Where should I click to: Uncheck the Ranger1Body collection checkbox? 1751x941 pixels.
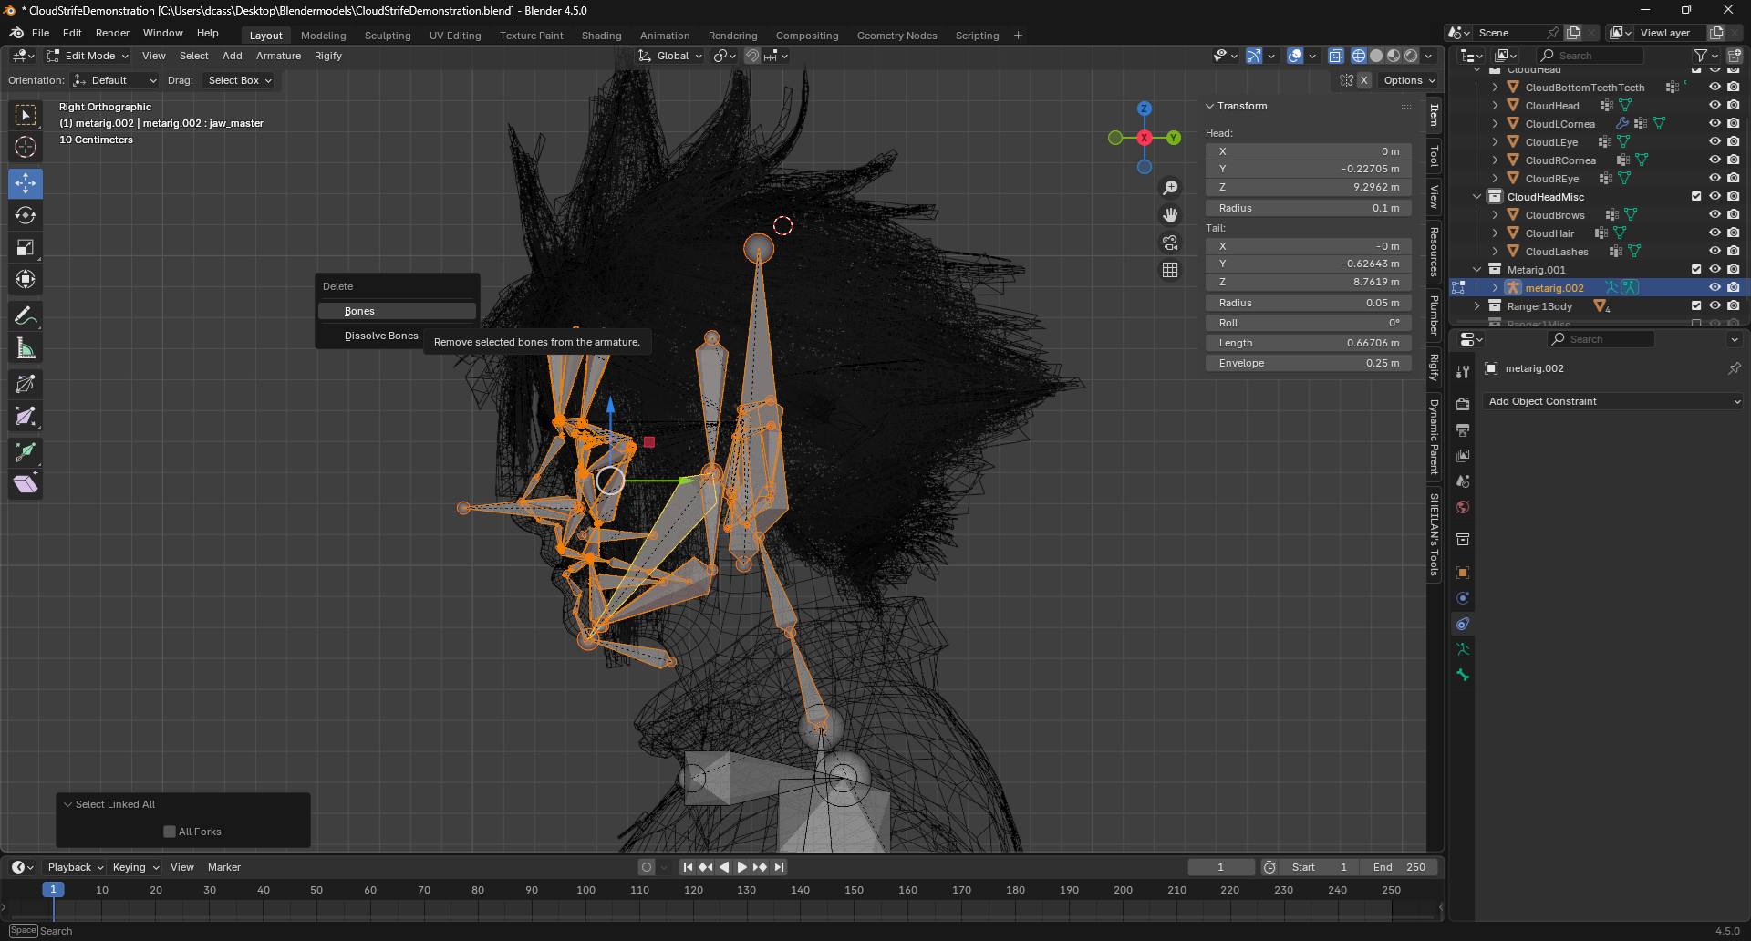[x=1696, y=306]
